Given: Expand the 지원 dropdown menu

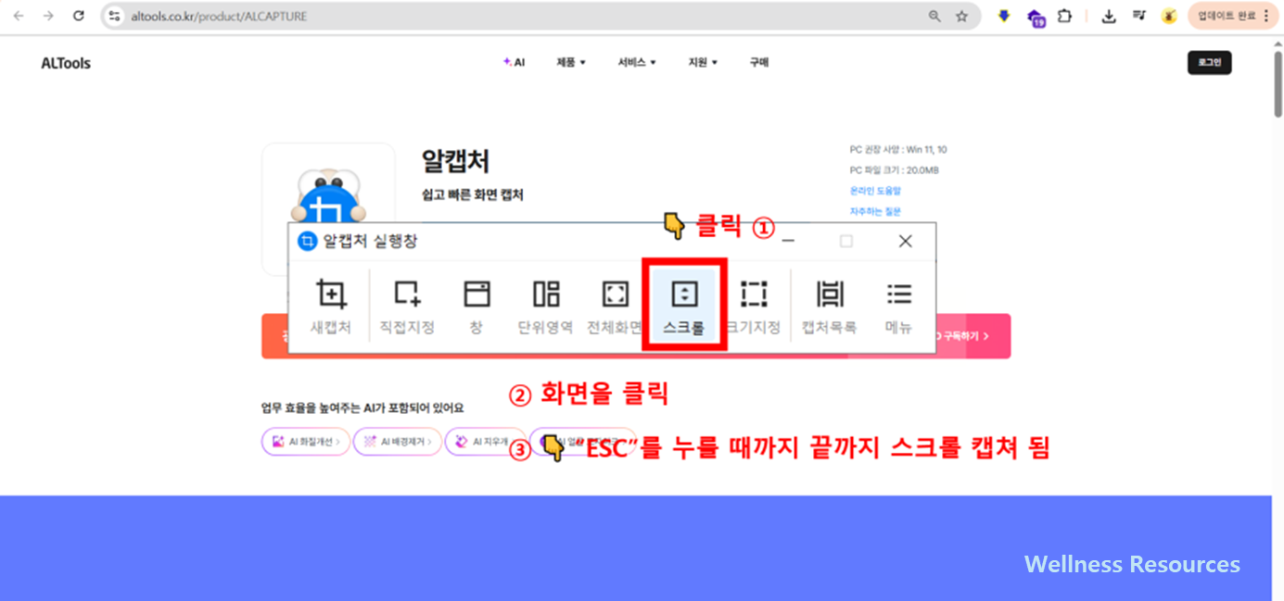Looking at the screenshot, I should click(703, 62).
